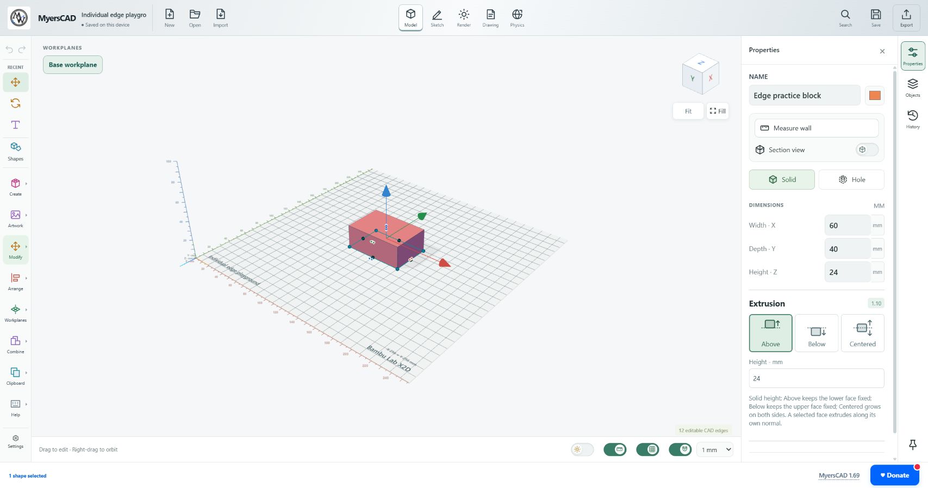Redo the last action

coord(22,49)
